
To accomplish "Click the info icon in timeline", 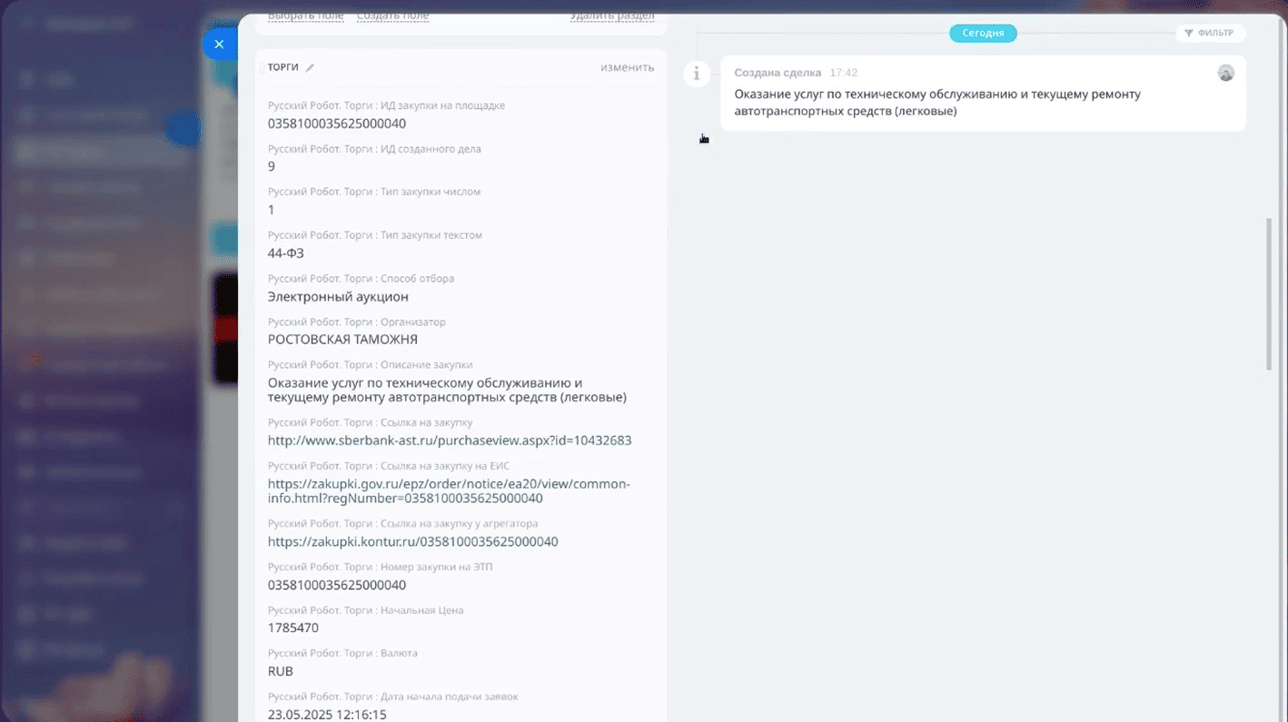I will 697,74.
